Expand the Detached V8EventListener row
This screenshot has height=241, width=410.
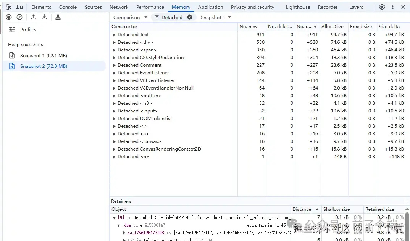click(114, 80)
